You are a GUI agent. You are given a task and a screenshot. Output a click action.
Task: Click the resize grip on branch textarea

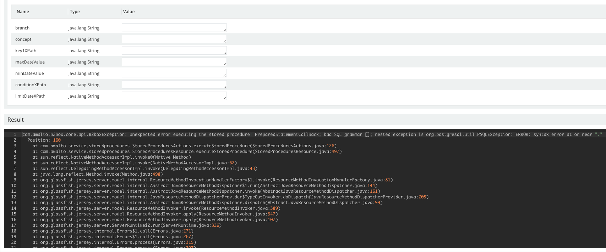point(225,30)
